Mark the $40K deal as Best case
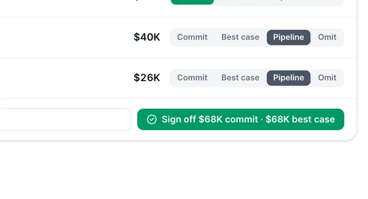The height and width of the screenshot is (199, 368). [x=240, y=37]
